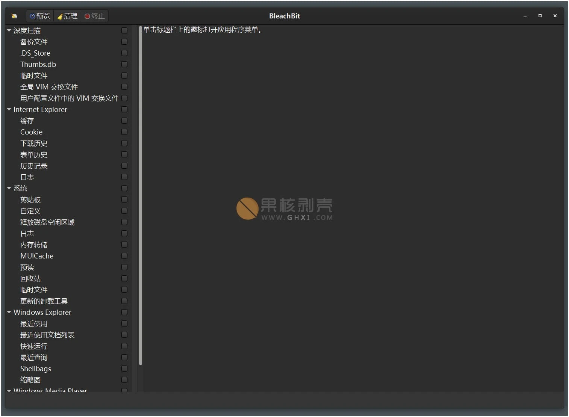
Task: Collapse the Internet Explorer category
Action: coord(9,109)
